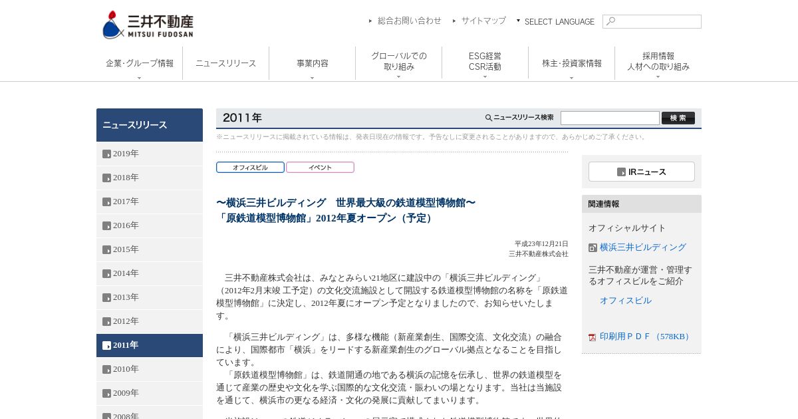Viewport: 798px width, 419px height.
Task: Open 2017年 news releases
Action: pyautogui.click(x=150, y=202)
